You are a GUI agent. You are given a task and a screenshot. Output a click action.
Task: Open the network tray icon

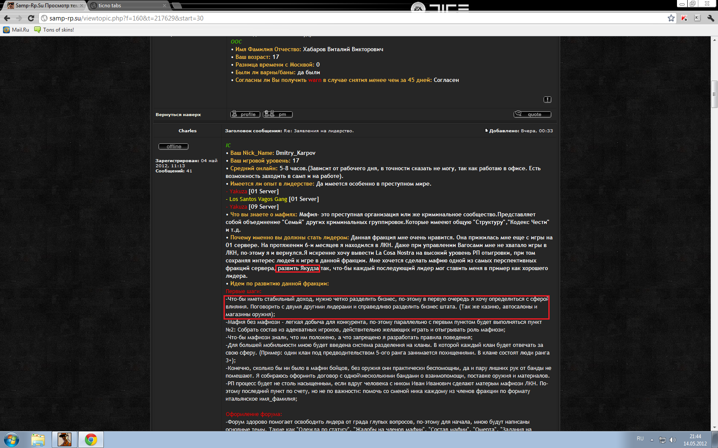coord(662,439)
